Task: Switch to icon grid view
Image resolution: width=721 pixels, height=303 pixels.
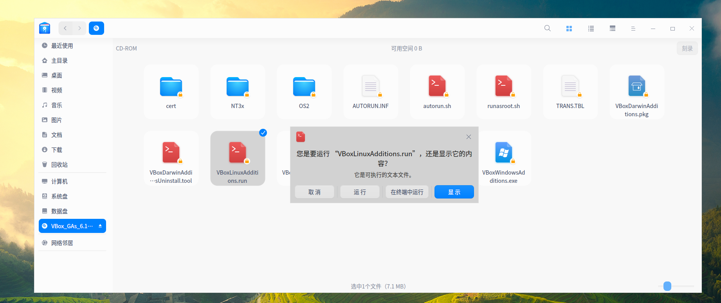Action: [x=569, y=28]
